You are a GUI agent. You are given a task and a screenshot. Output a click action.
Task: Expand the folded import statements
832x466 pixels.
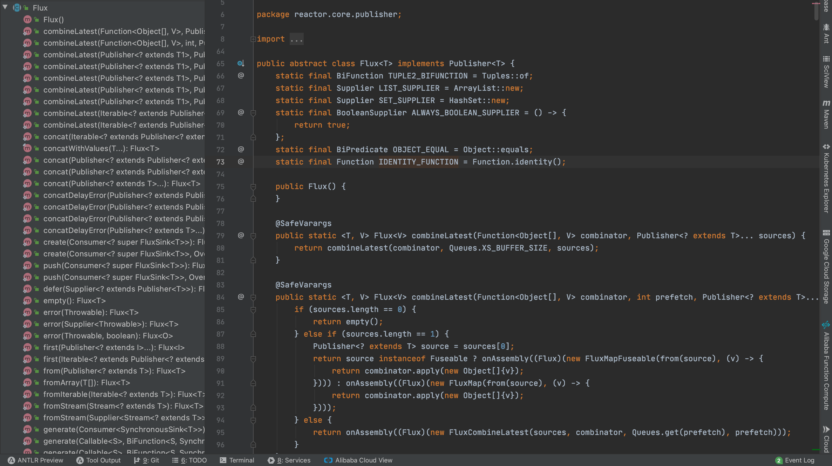[x=253, y=39]
